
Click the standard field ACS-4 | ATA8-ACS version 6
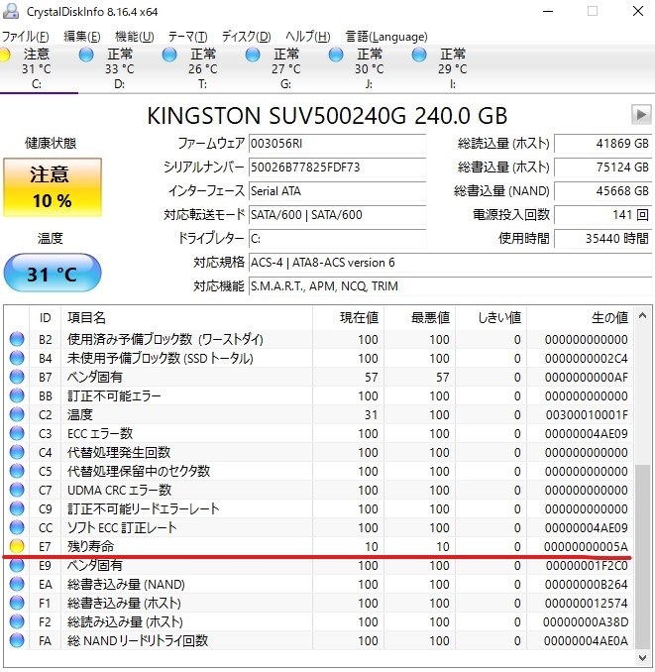(450, 263)
